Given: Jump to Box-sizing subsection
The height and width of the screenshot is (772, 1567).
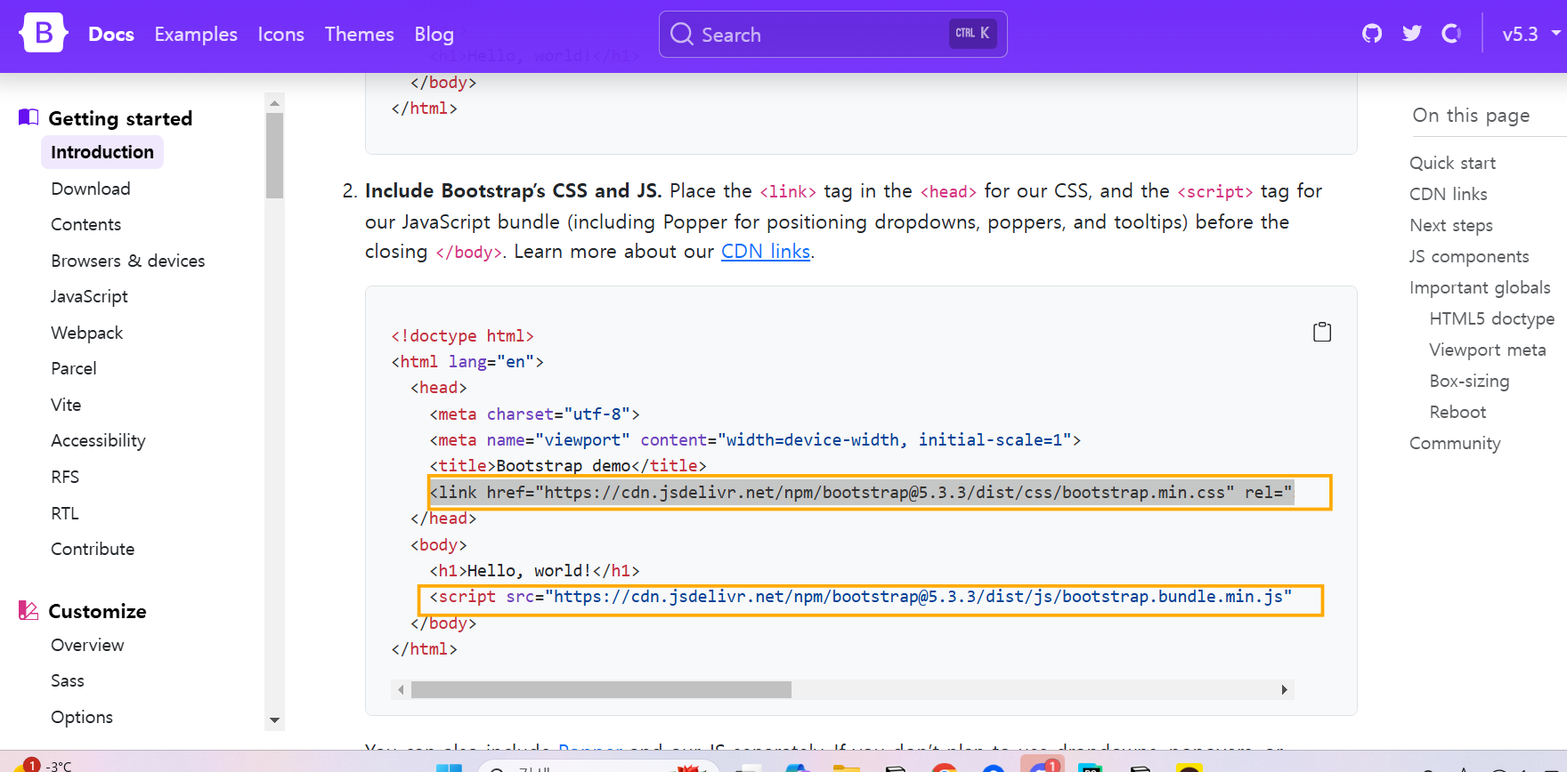Looking at the screenshot, I should click(1469, 381).
